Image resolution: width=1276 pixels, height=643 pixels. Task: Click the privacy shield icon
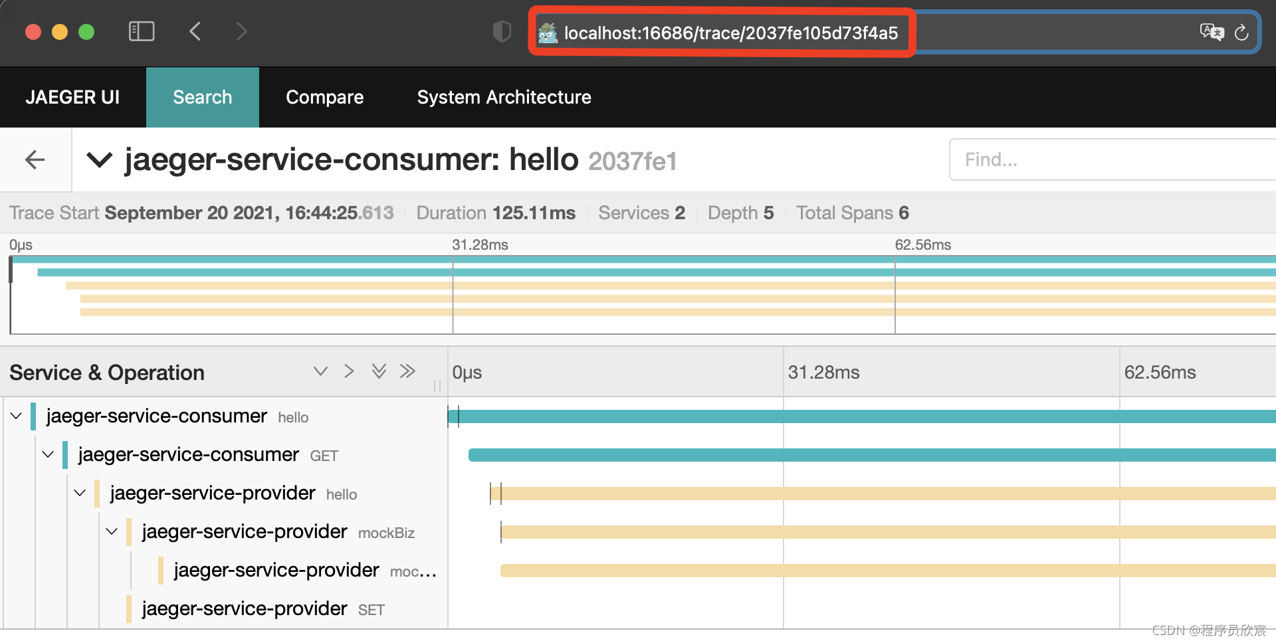502,31
